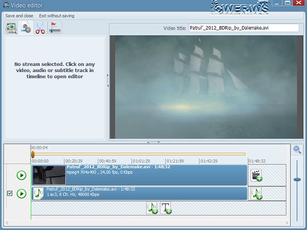Collapse the left panel using splitter arrows
The width and height of the screenshot is (307, 230).
pyautogui.click(x=107, y=81)
